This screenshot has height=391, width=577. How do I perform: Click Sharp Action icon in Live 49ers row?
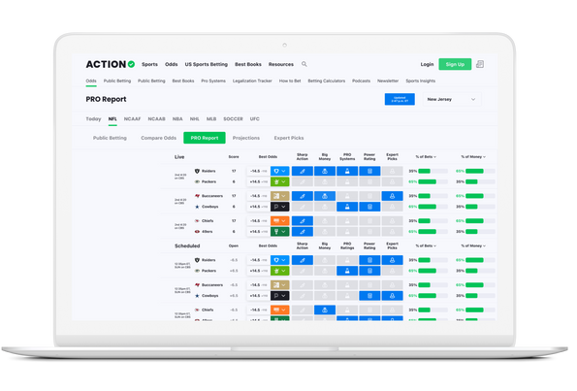pos(303,232)
